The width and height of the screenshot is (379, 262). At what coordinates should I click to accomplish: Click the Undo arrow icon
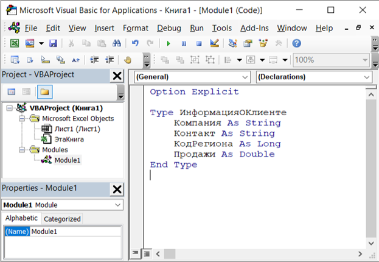click(135, 44)
